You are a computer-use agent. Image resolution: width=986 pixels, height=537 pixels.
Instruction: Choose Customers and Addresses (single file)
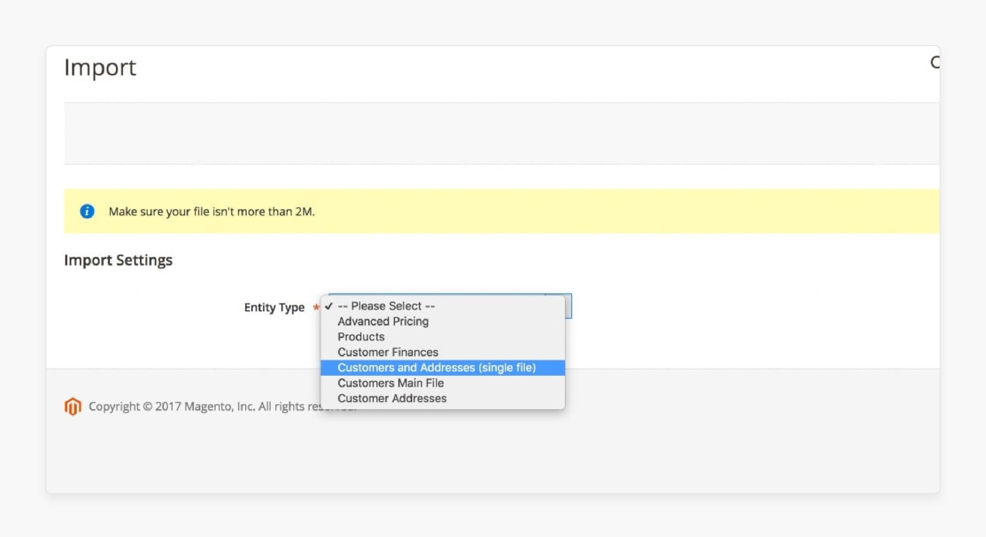click(x=442, y=368)
